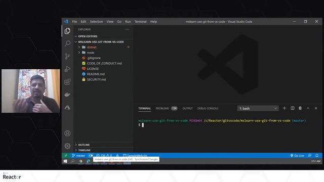Image resolution: width=324 pixels, height=182 pixels.
Task: Click the remote window indicator in status bar
Action: pyautogui.click(x=66, y=155)
